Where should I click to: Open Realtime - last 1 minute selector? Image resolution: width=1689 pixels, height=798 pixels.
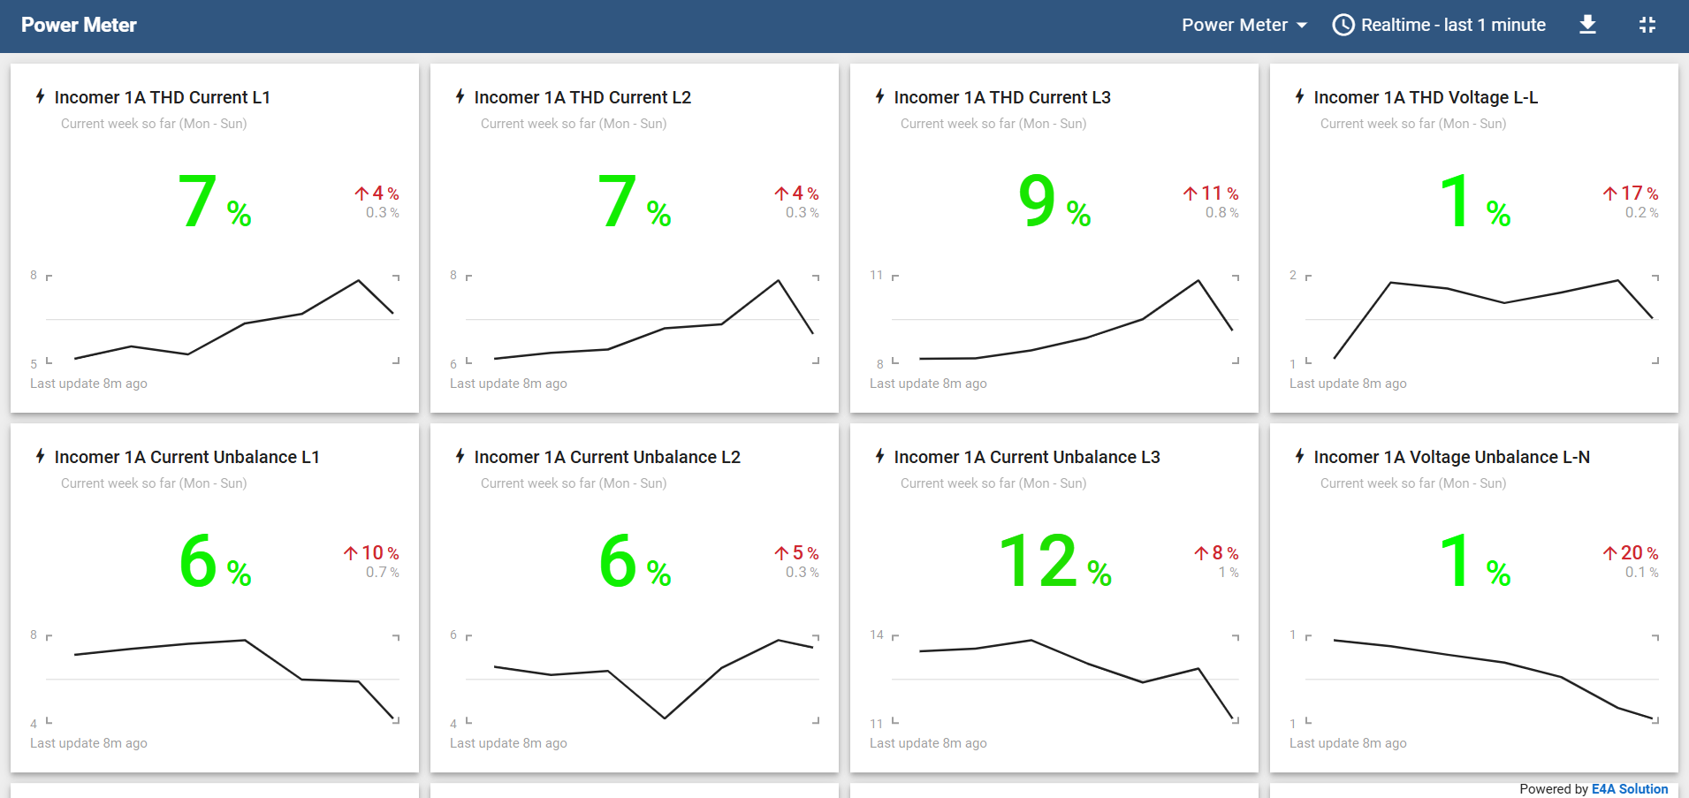point(1452,25)
